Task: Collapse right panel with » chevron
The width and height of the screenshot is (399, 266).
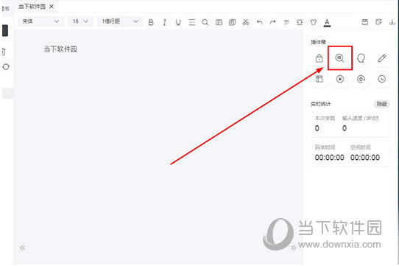Action: point(294,248)
